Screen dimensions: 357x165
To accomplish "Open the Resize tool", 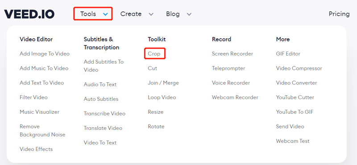I will [155, 112].
